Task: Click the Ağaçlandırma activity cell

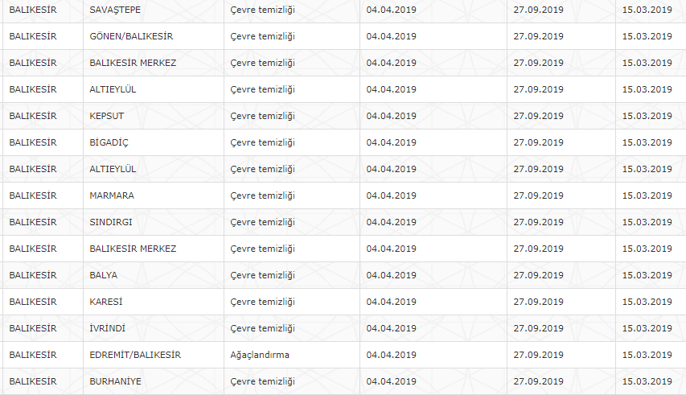Action: pyautogui.click(x=260, y=355)
